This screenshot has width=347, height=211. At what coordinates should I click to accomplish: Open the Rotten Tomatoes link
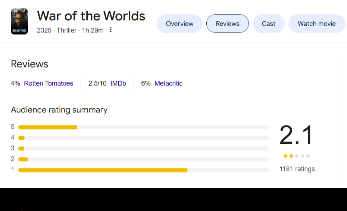point(49,84)
